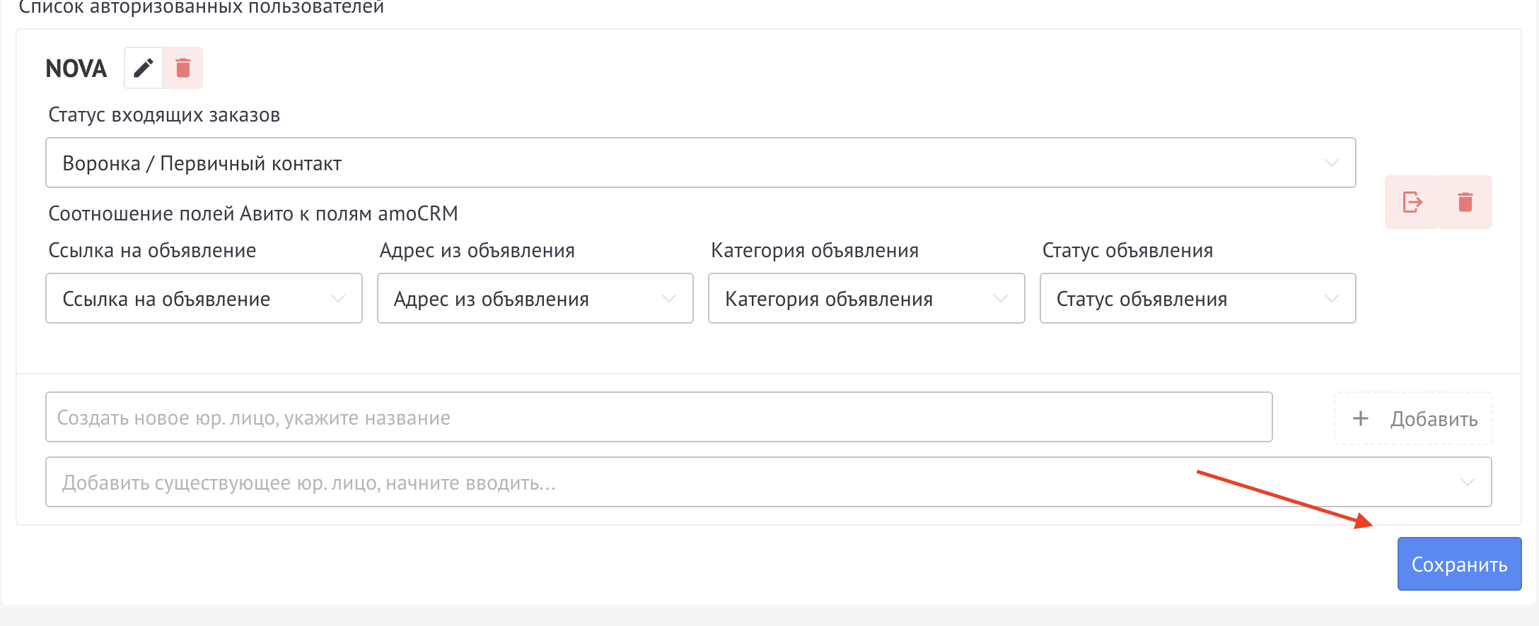Click the 'Список авторизованных пользователей' heading
This screenshot has height=626, width=1539.
pos(201,7)
